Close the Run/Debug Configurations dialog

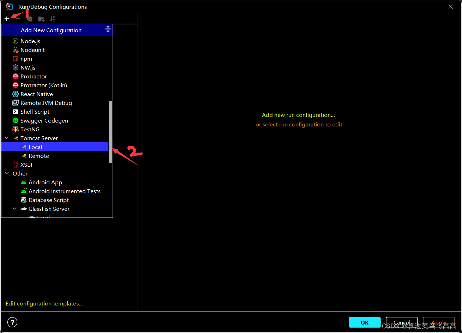coord(451,7)
